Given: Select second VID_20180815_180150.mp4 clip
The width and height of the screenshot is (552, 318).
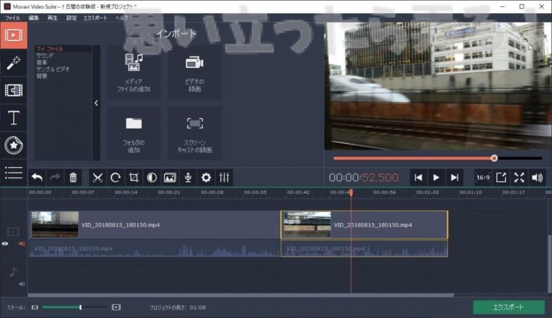Looking at the screenshot, I should pos(364,225).
